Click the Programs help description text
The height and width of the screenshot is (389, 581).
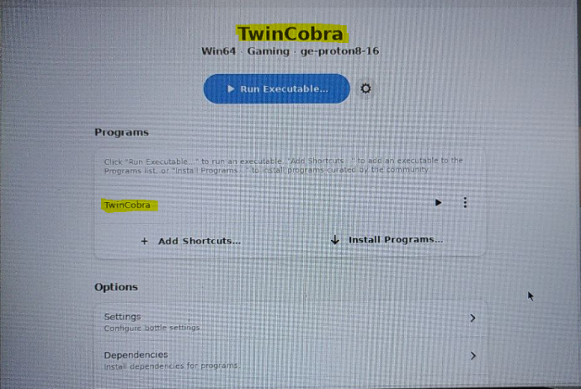284,166
